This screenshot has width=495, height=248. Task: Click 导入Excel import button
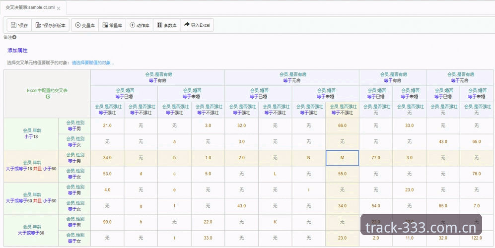click(x=197, y=25)
